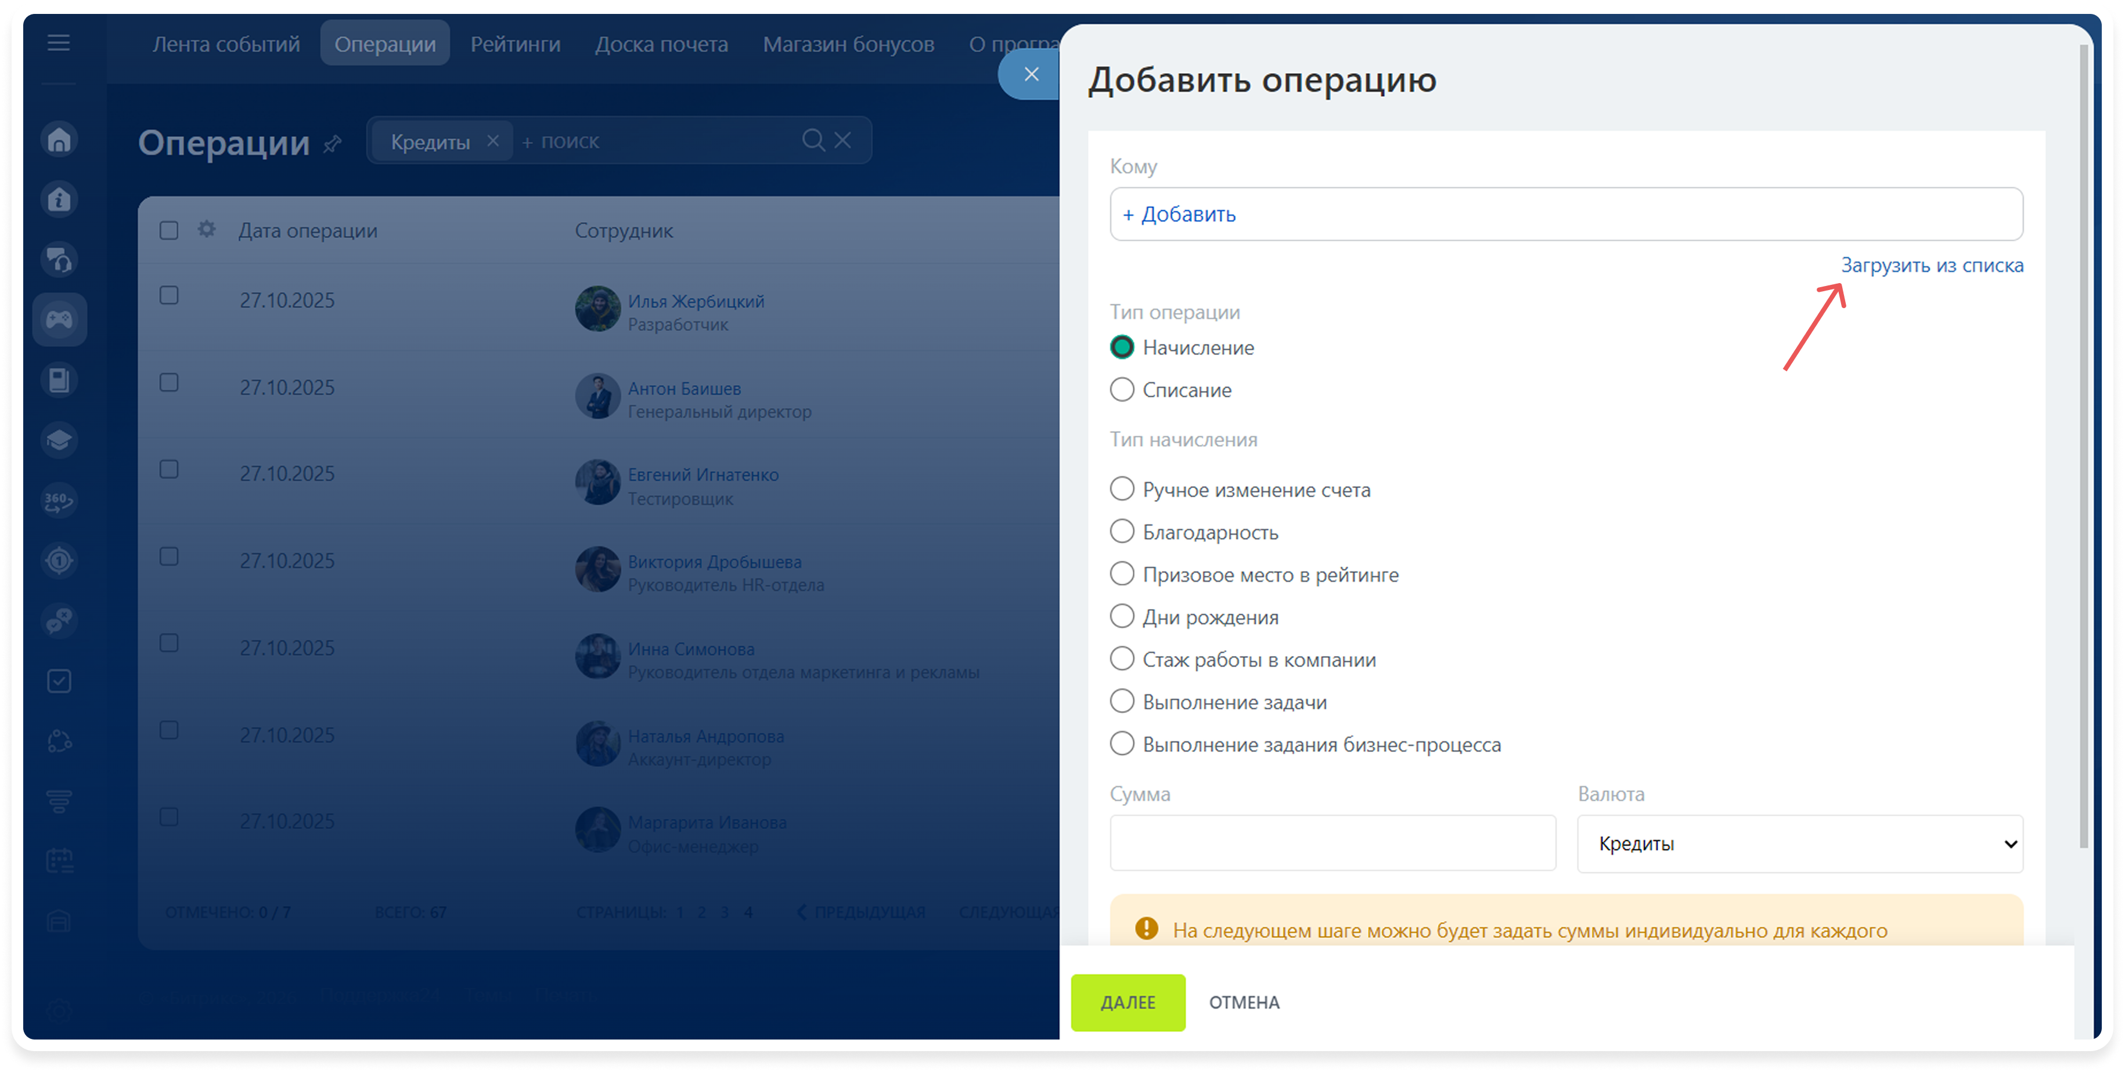2125x1072 pixels.
Task: Check the Илья Жербицкий row checkbox
Action: (x=169, y=296)
